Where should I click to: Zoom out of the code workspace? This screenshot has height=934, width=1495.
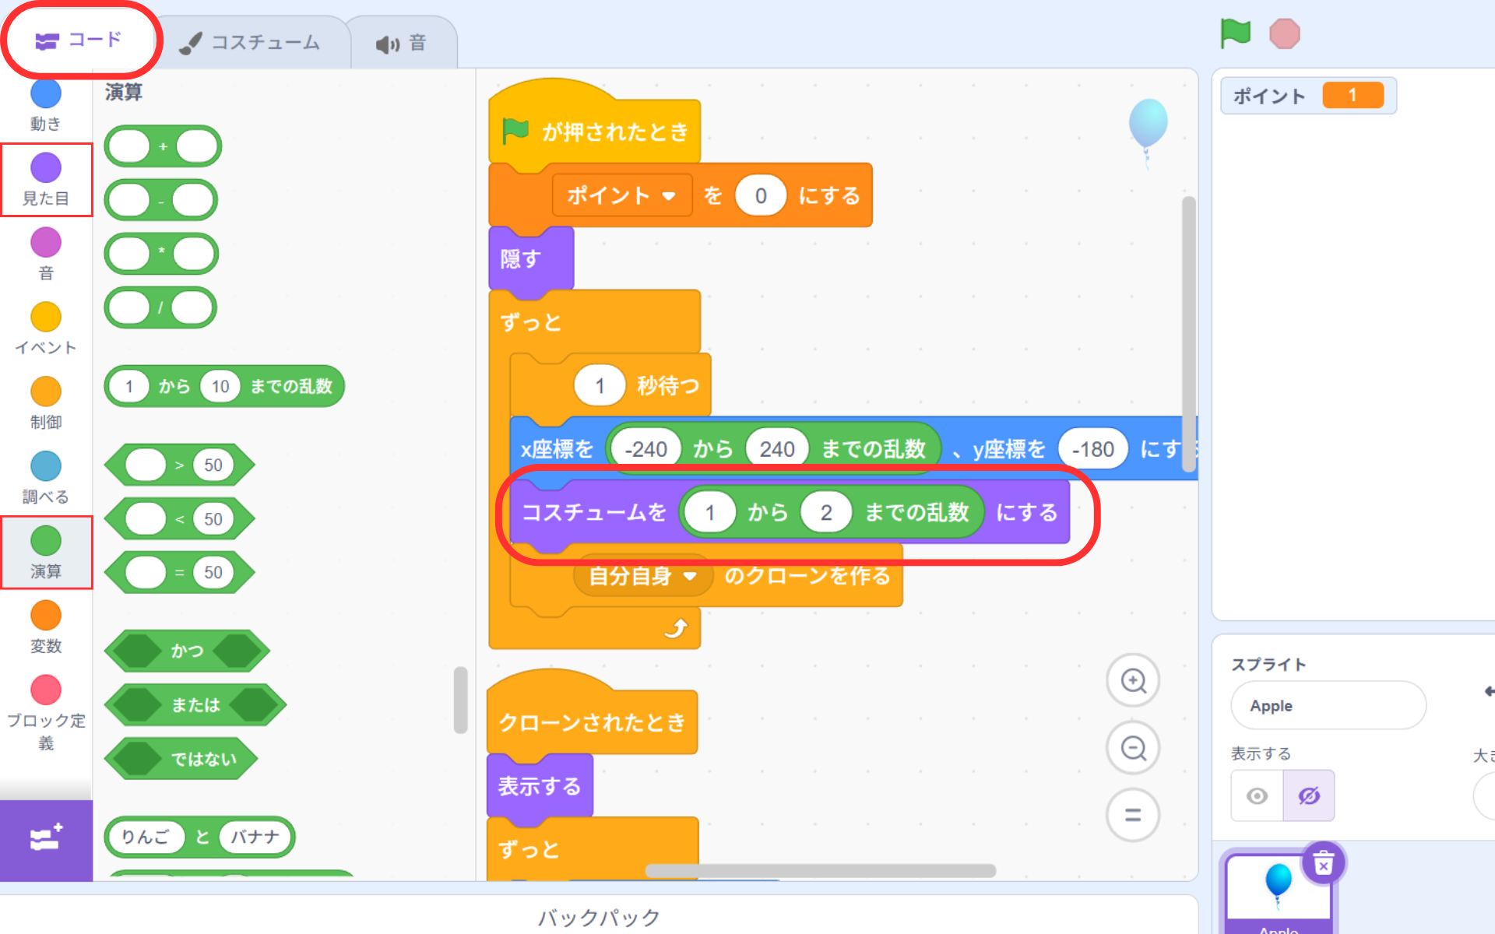1133,749
